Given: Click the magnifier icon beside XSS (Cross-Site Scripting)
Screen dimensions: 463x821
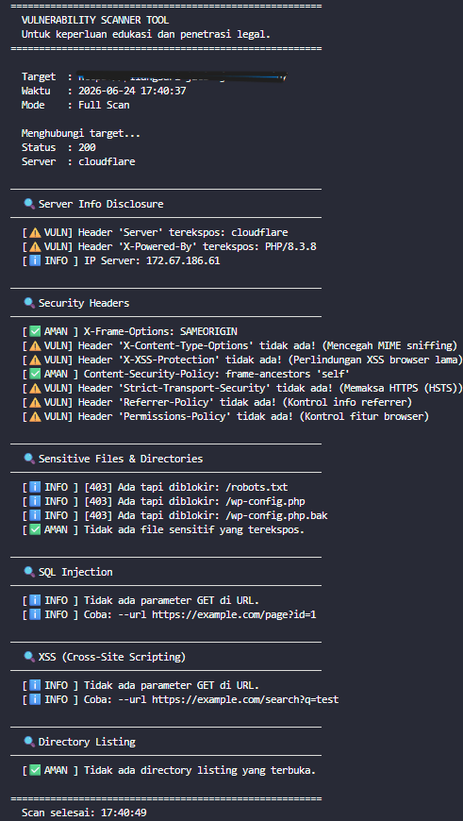Looking at the screenshot, I should (x=29, y=657).
